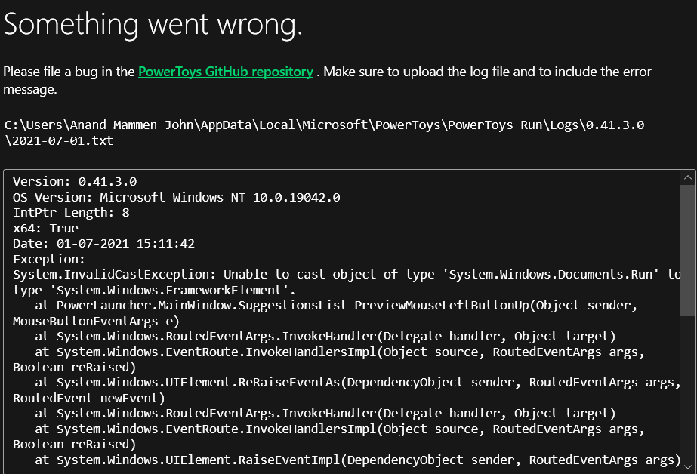This screenshot has height=474, width=697.
Task: Click the 'Something went wrong.' heading
Action: point(151,24)
